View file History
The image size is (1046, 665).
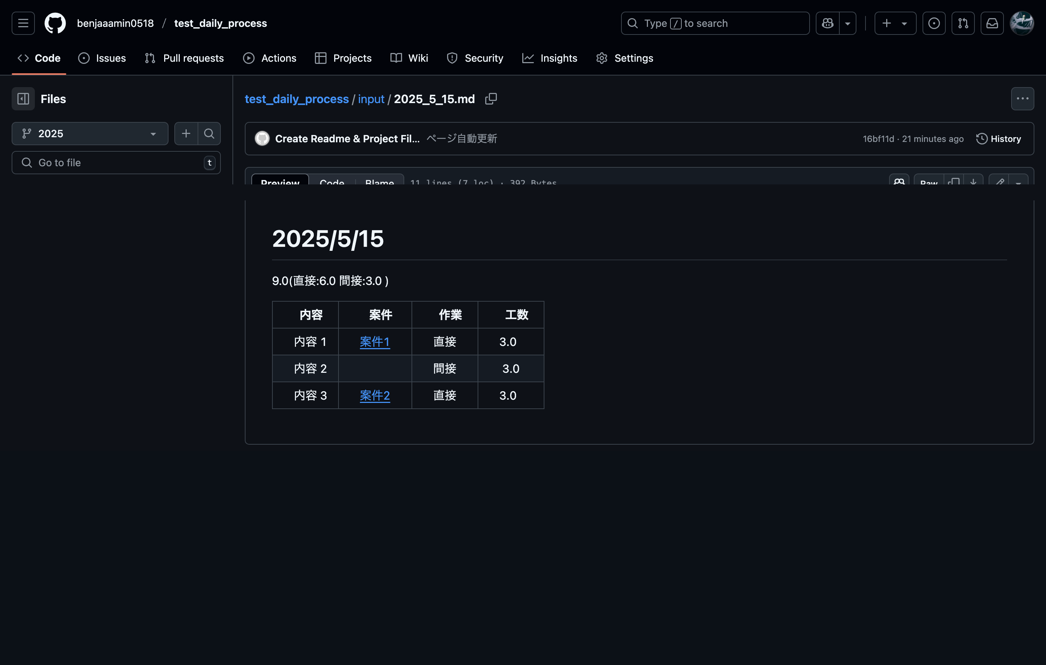pyautogui.click(x=998, y=139)
